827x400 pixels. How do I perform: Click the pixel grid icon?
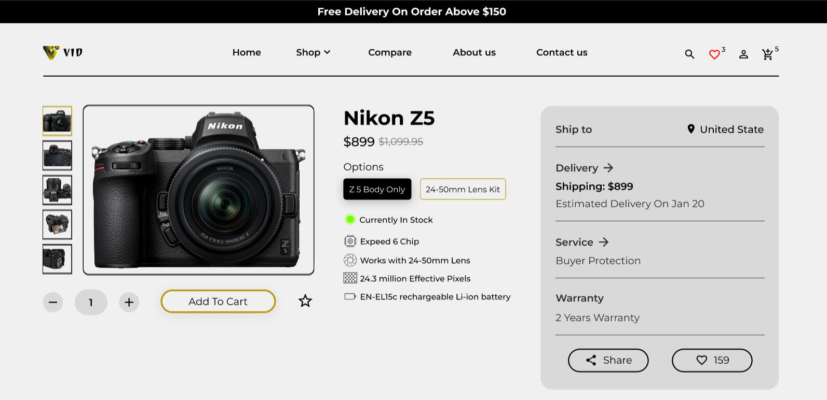click(350, 278)
